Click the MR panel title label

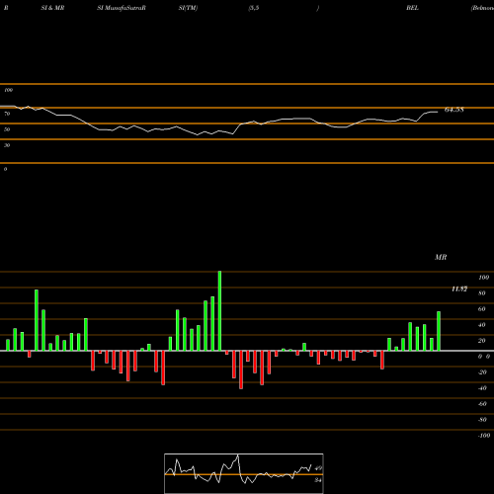pyautogui.click(x=441, y=257)
